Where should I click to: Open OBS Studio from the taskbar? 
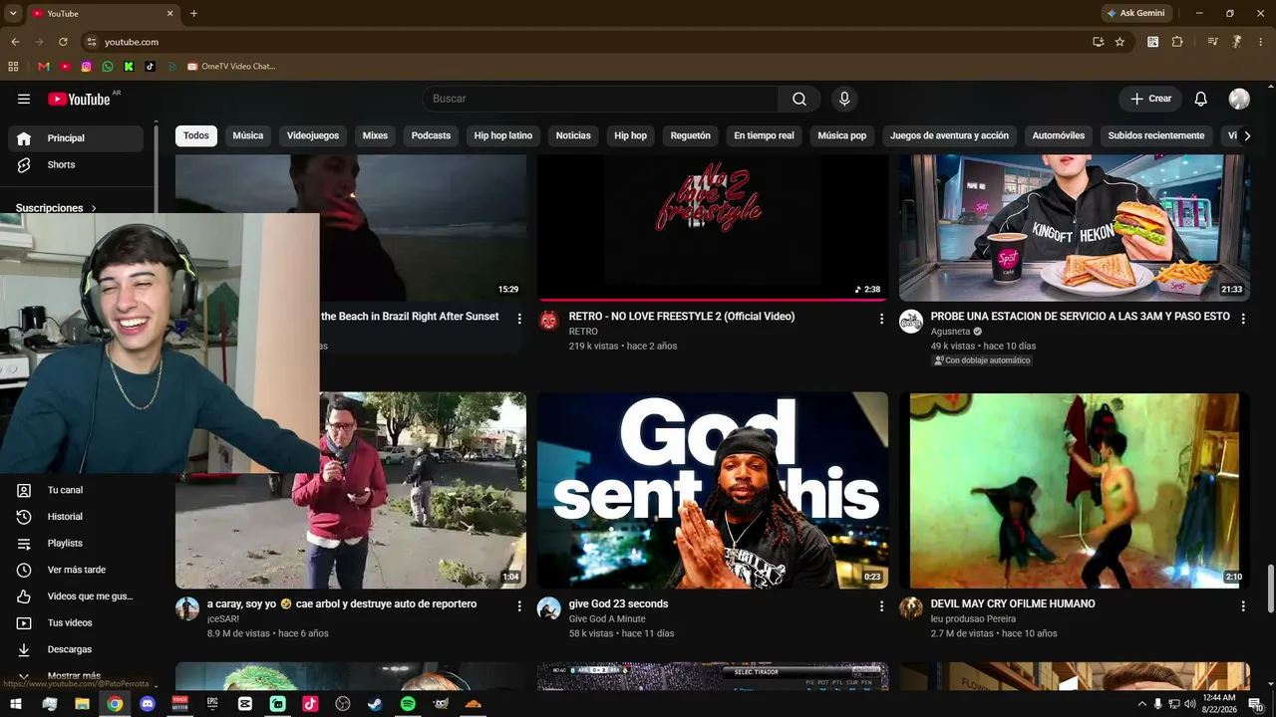tap(343, 703)
